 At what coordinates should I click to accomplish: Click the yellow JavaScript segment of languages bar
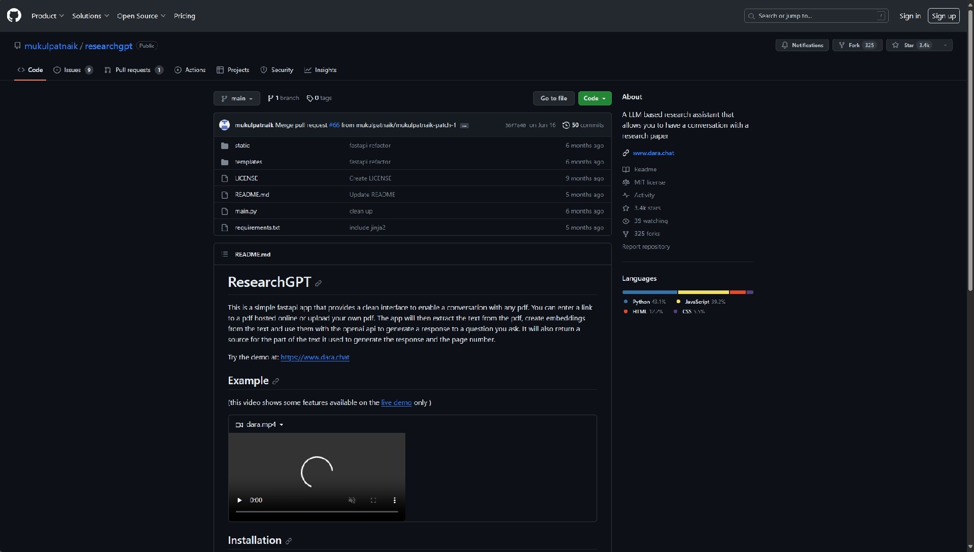[703, 292]
